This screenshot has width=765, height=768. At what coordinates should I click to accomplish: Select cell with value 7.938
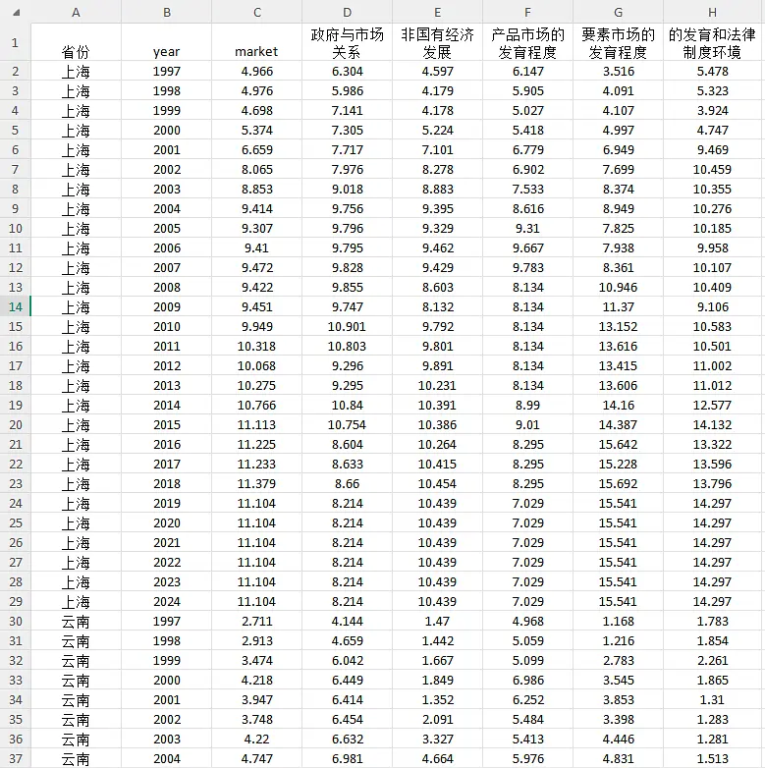pyautogui.click(x=618, y=247)
